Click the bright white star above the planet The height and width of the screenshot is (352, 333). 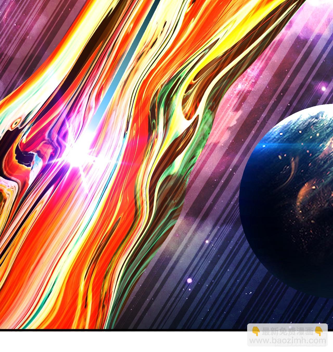(x=323, y=89)
